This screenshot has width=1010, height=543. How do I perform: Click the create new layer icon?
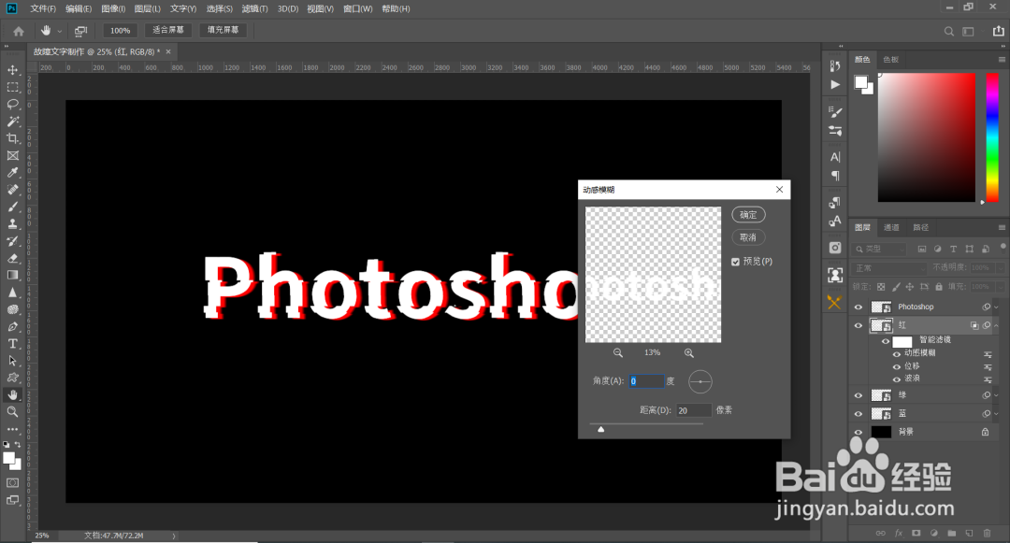coord(970,533)
